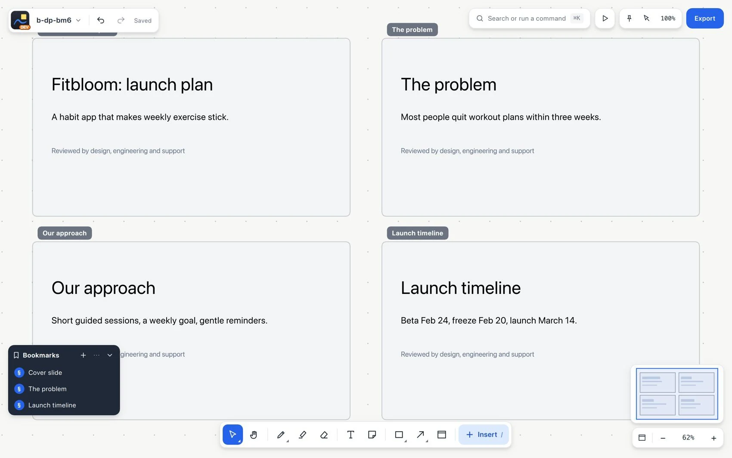Select the arrow connector tool
The height and width of the screenshot is (458, 732).
click(x=421, y=434)
